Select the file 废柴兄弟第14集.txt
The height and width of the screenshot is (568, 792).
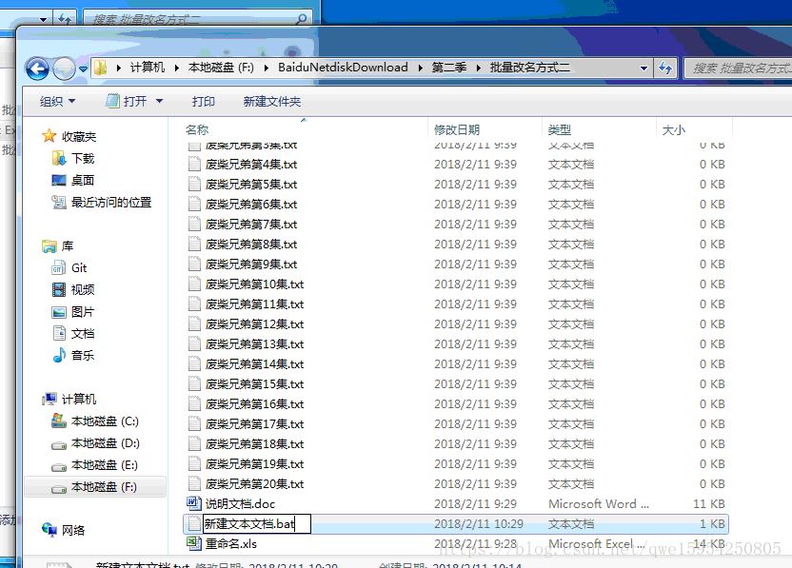[x=254, y=364]
